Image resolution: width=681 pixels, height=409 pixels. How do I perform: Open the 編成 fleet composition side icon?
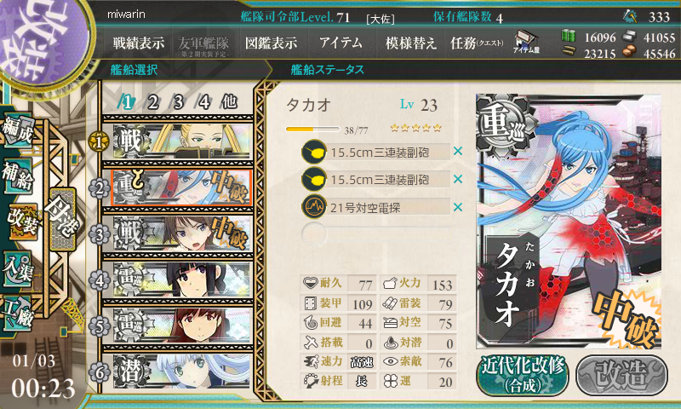point(18,130)
